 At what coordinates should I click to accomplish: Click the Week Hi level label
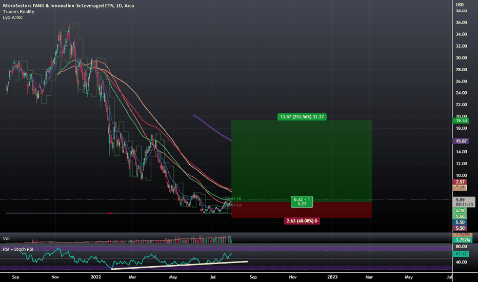click(x=232, y=198)
